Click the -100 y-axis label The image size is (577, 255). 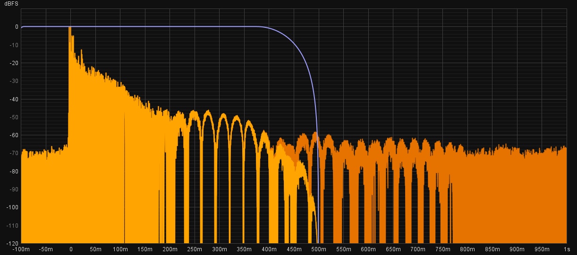point(12,207)
